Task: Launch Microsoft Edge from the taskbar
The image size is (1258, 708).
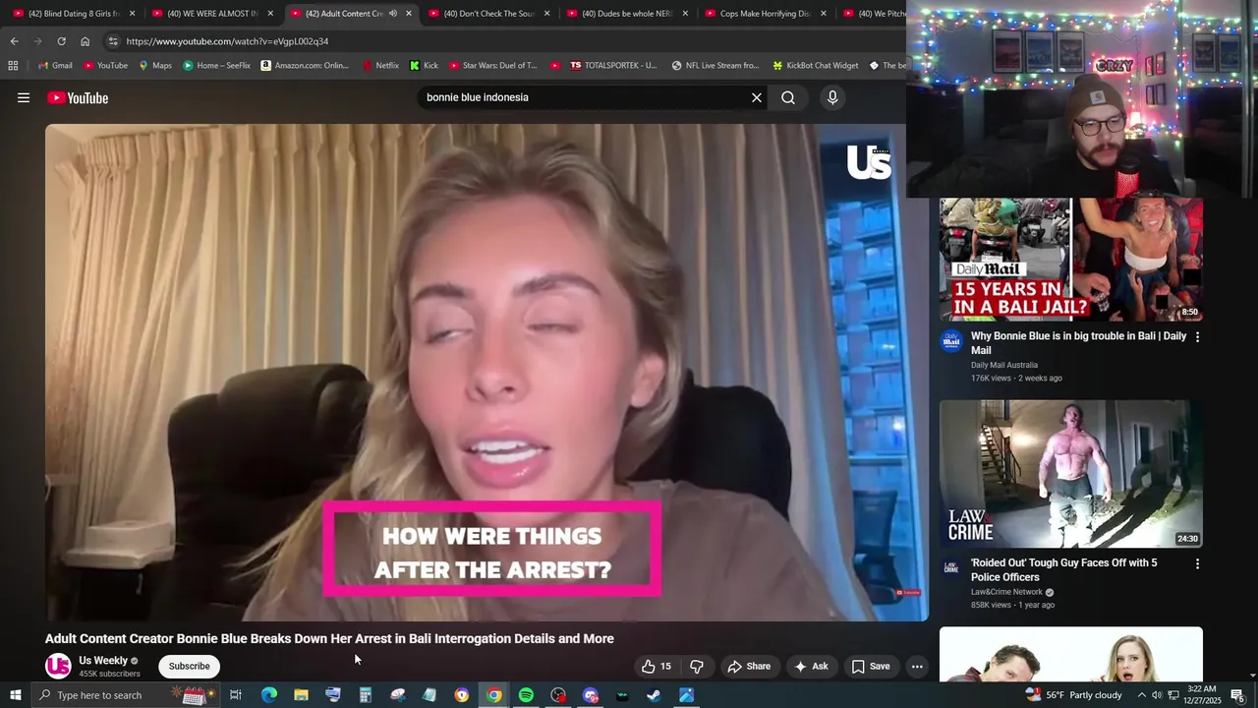Action: tap(268, 695)
